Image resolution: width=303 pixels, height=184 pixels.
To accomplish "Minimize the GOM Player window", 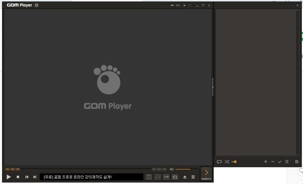I will (197, 5).
